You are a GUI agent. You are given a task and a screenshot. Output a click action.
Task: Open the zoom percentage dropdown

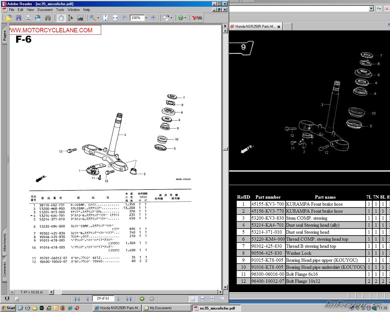click(x=146, y=18)
